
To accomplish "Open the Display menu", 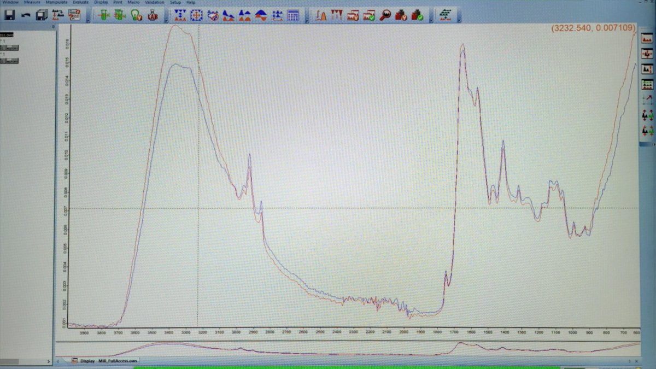I will pos(101,2).
